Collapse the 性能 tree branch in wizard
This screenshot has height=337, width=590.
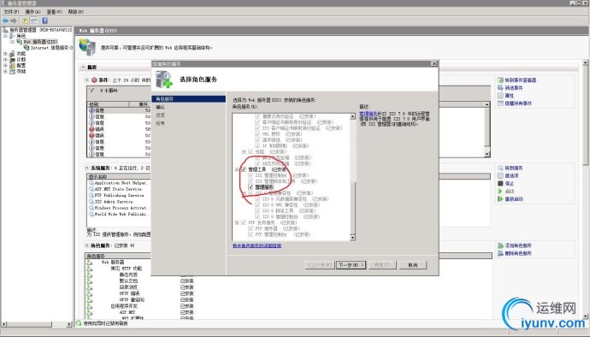(x=244, y=151)
